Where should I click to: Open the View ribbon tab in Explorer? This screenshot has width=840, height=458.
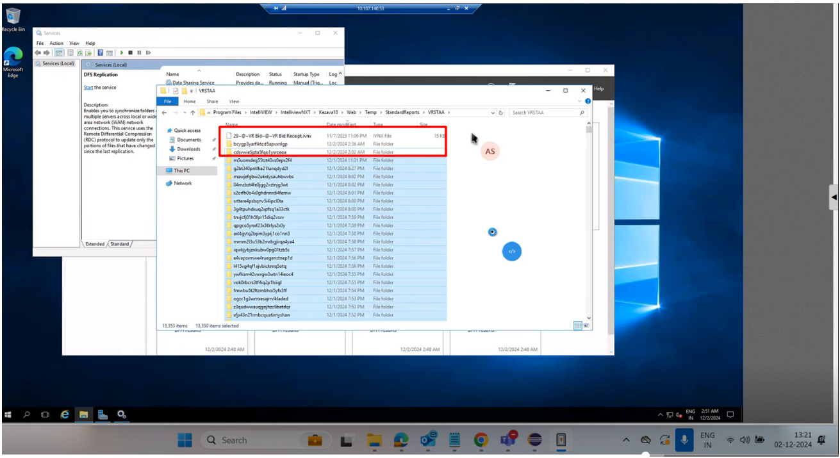point(234,101)
